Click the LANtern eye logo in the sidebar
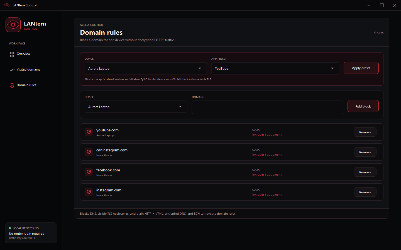 pyautogui.click(x=13, y=25)
